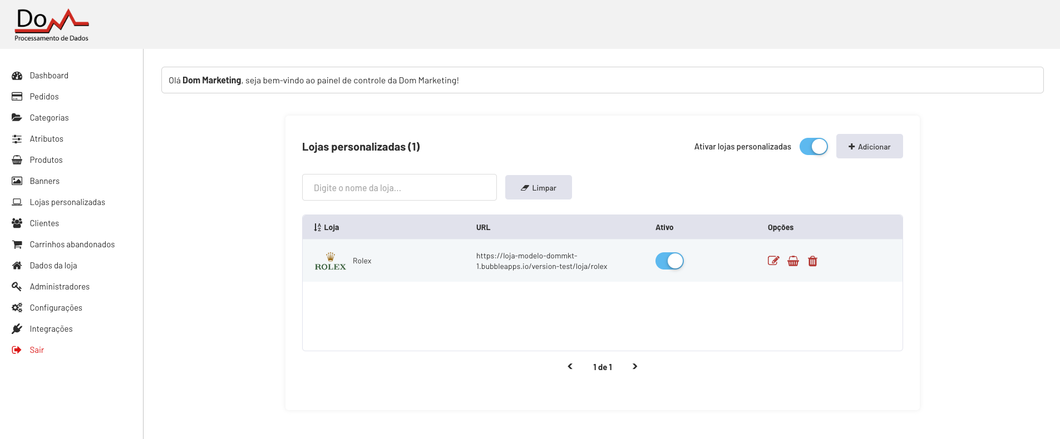Go to next page arrow
1060x439 pixels.
(x=635, y=367)
